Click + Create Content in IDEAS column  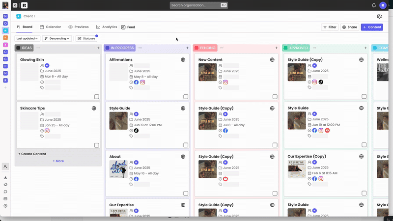pyautogui.click(x=32, y=154)
